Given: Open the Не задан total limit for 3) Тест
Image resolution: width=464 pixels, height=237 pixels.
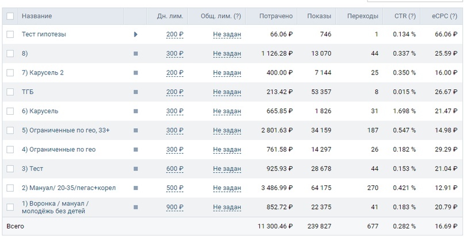Looking at the screenshot, I should pyautogui.click(x=227, y=169).
